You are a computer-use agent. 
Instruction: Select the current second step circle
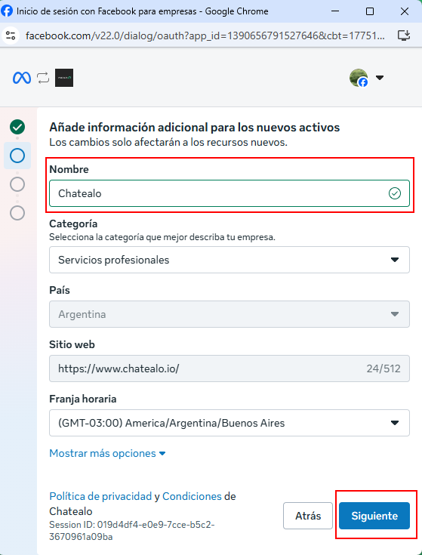[17, 156]
